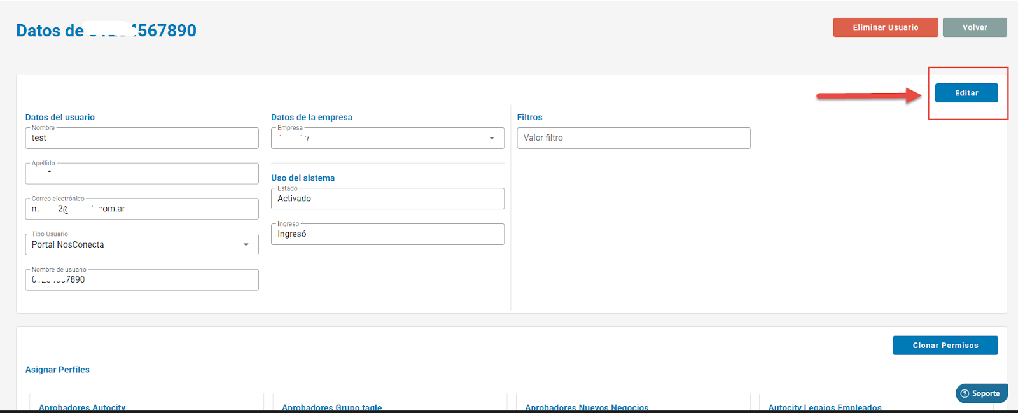1018x413 pixels.
Task: Select Portal NosConecta combo box
Action: 142,244
